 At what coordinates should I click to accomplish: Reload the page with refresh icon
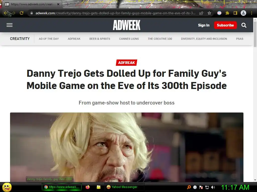[22, 13]
